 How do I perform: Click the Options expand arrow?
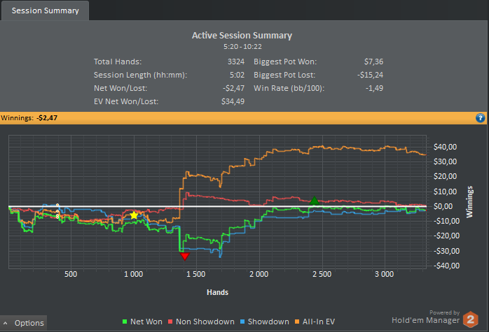pyautogui.click(x=6, y=324)
